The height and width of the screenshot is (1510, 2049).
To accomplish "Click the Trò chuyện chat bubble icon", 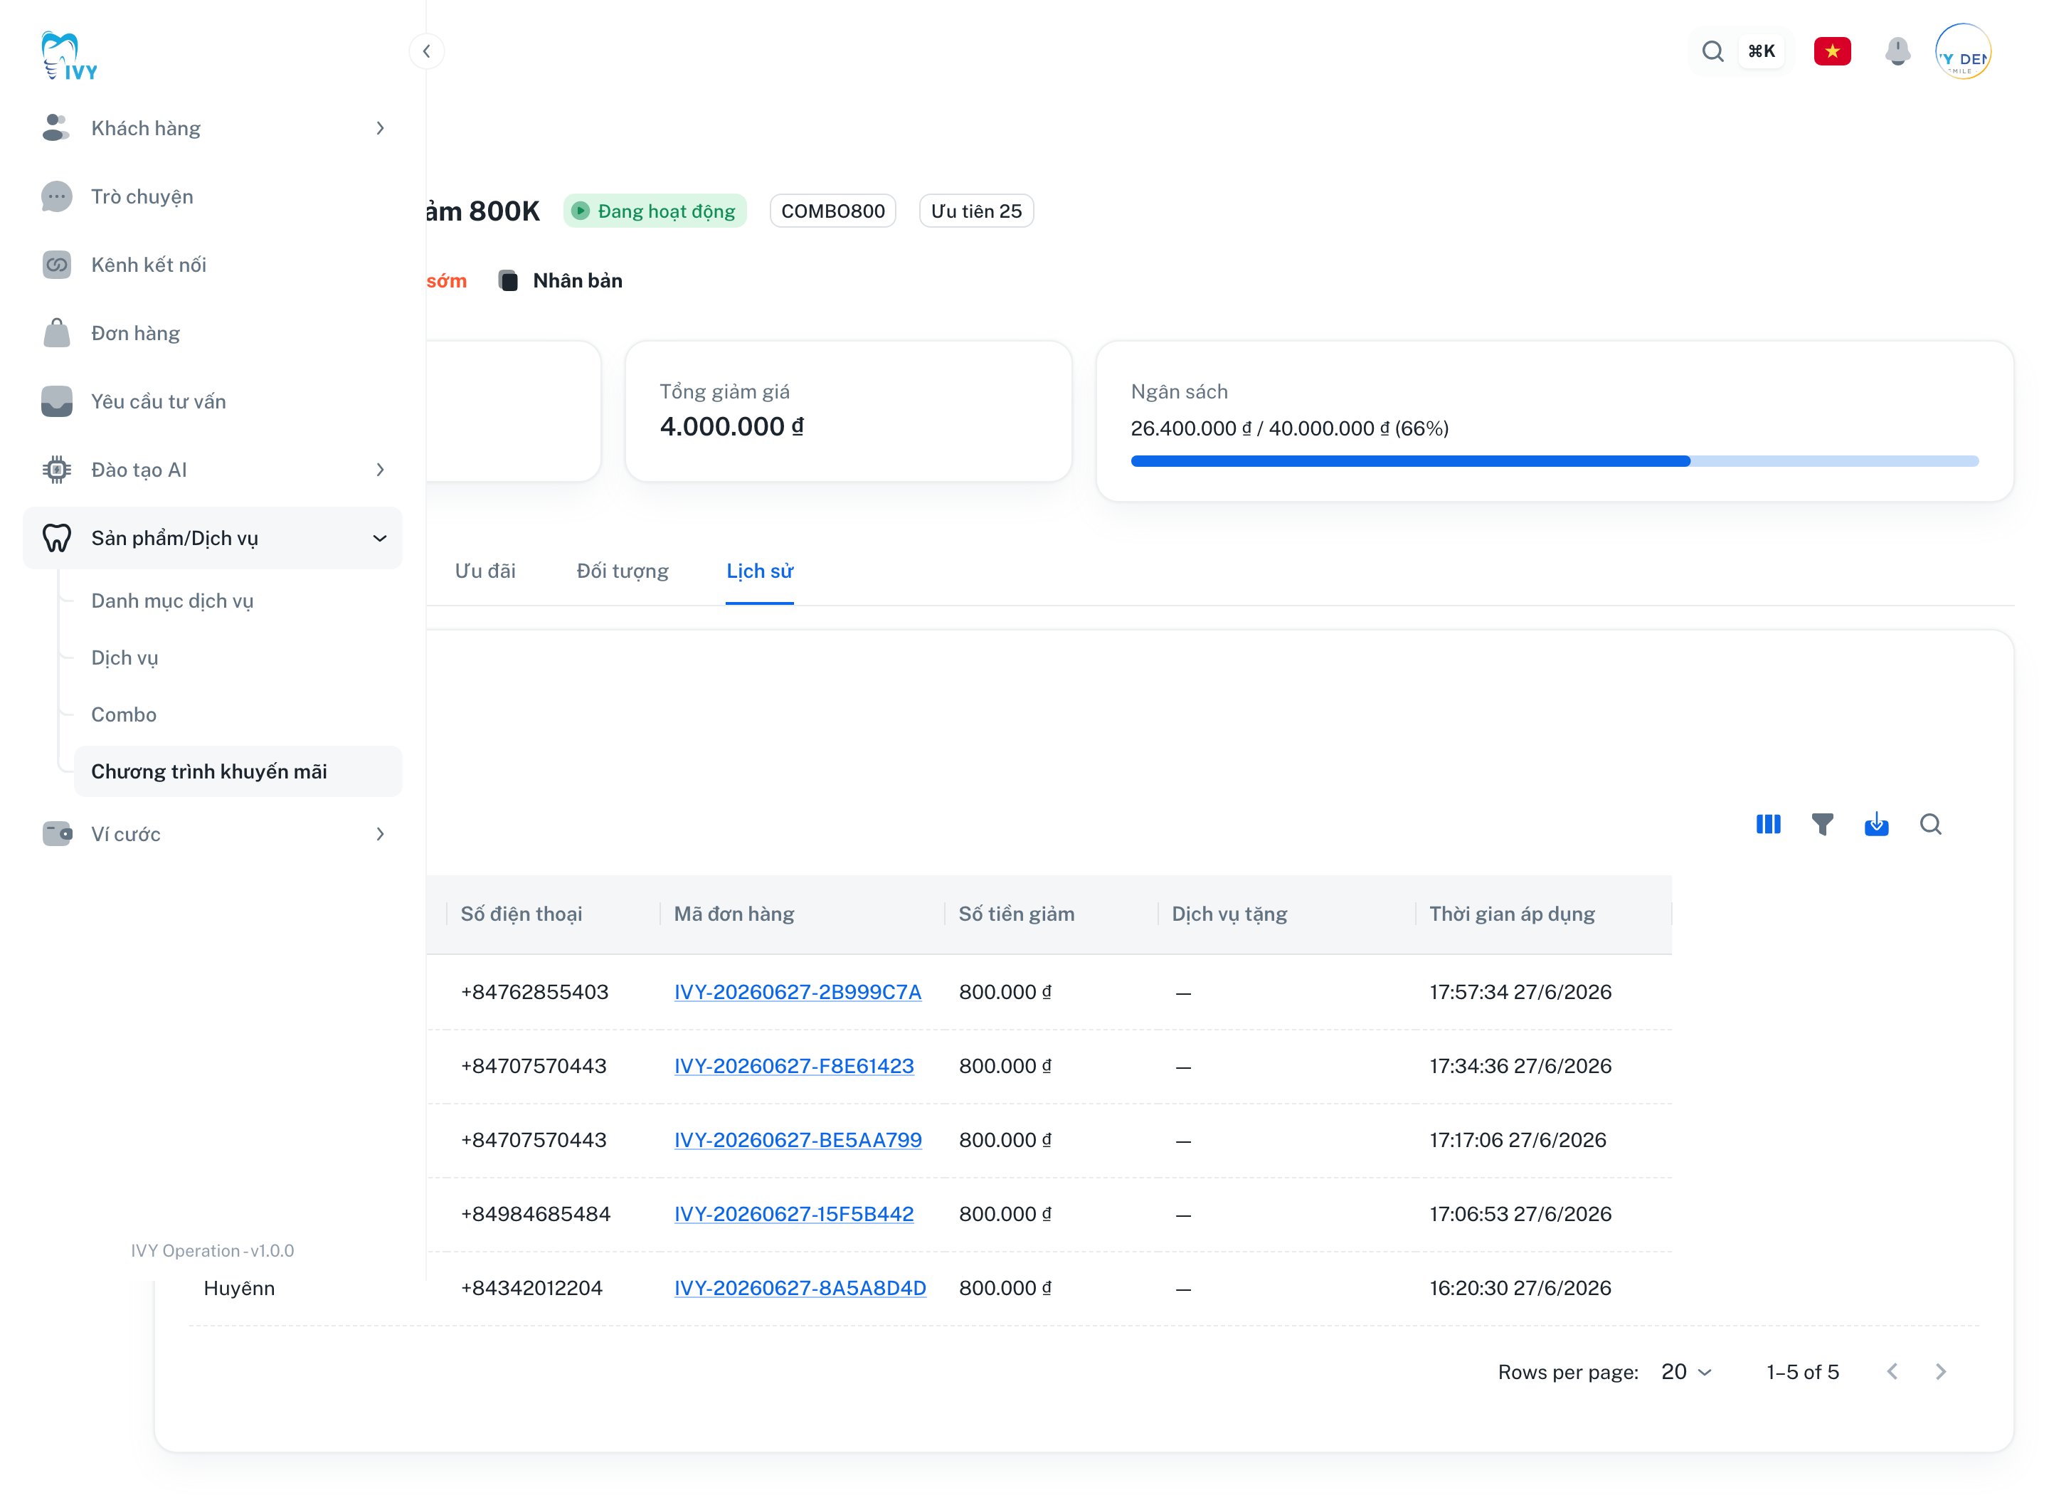I will click(55, 196).
